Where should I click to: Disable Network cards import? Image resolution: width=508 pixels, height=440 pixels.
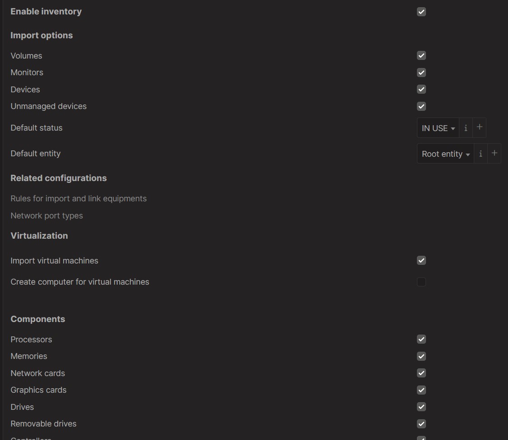(421, 373)
